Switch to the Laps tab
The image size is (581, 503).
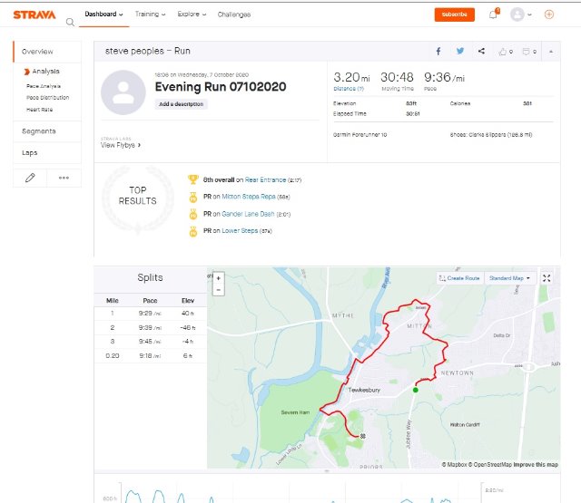click(30, 153)
